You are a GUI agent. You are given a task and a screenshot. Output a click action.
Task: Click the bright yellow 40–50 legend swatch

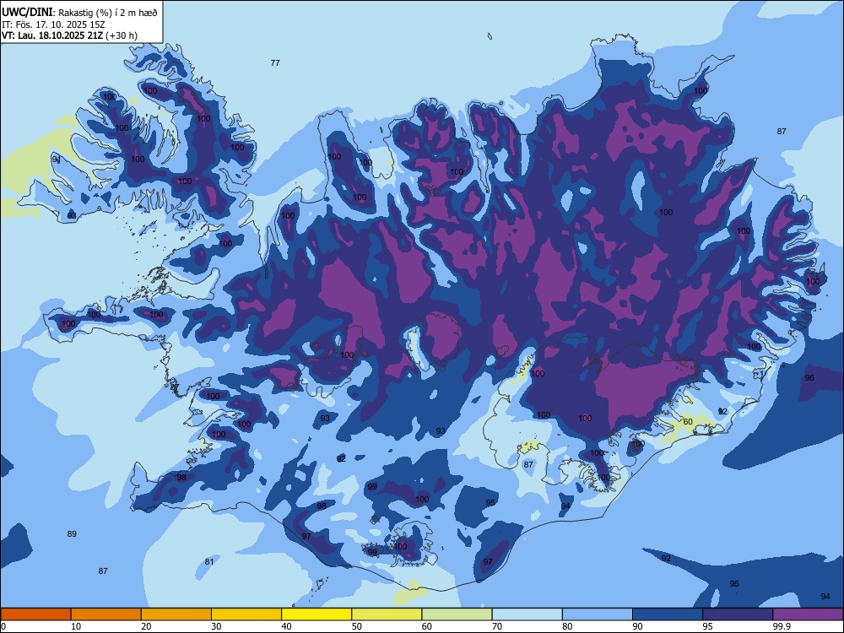point(316,614)
